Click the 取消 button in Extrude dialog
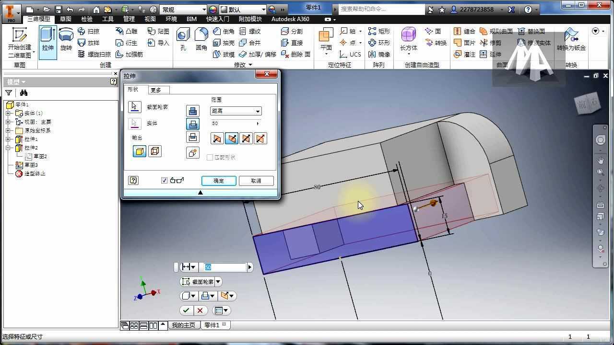The width and height of the screenshot is (614, 345). point(256,181)
